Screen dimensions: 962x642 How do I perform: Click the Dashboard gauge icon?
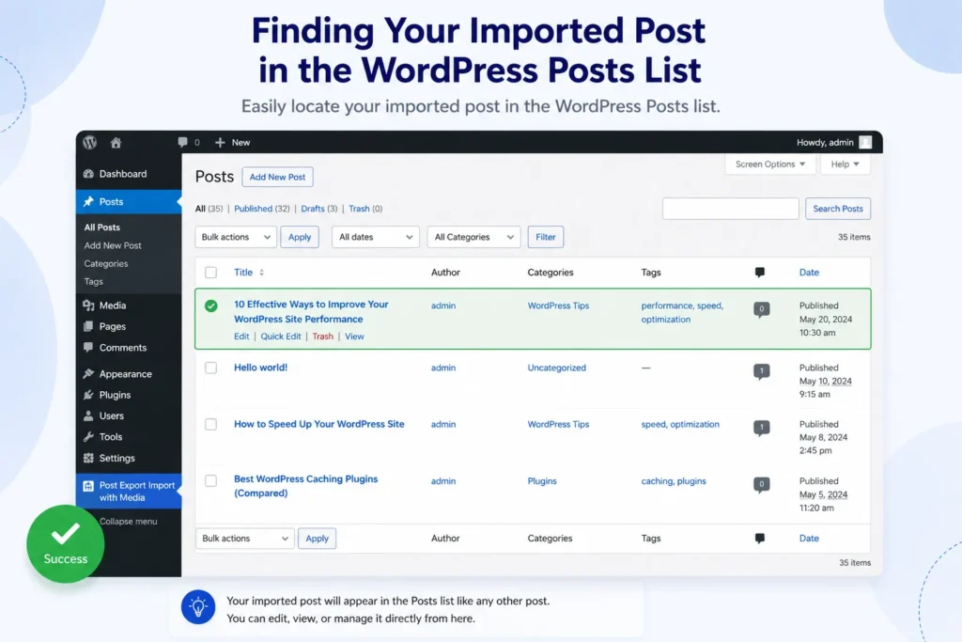(88, 174)
